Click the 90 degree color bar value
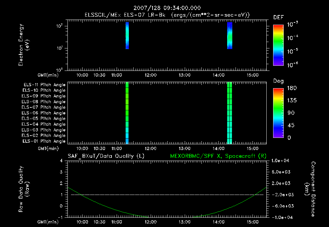The image size is (329, 227). pyautogui.click(x=291, y=113)
